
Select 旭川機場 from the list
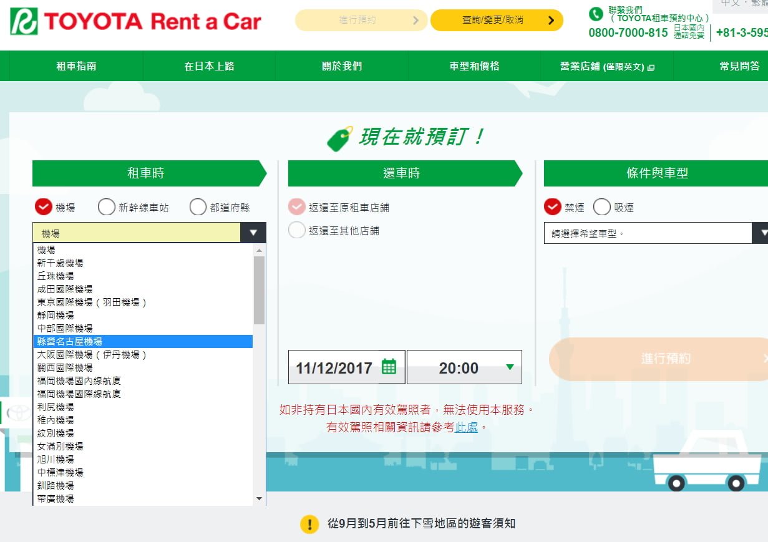point(143,460)
